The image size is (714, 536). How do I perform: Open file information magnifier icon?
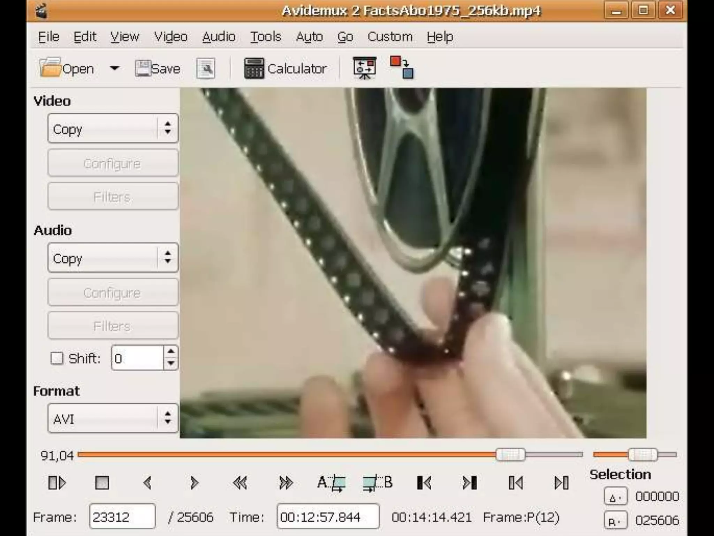206,68
